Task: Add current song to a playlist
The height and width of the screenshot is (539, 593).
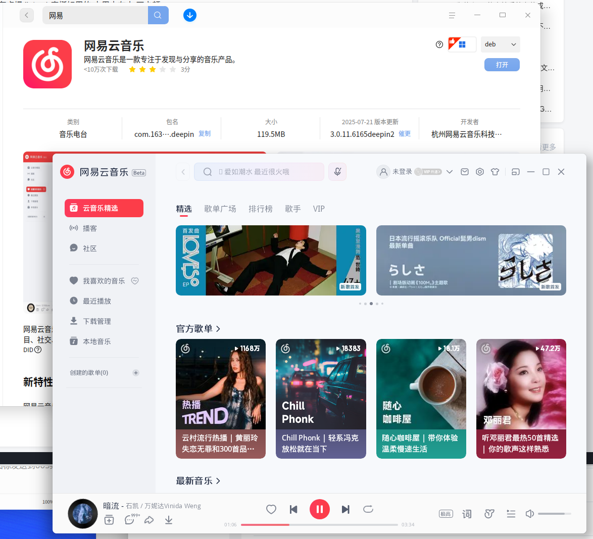Action: tap(109, 520)
